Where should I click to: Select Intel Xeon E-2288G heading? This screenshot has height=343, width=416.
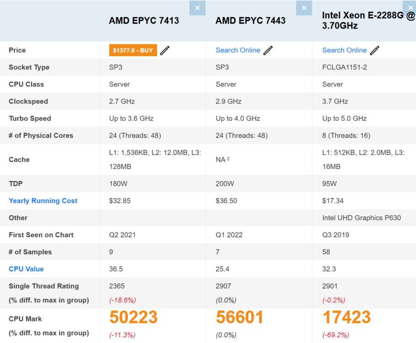368,21
